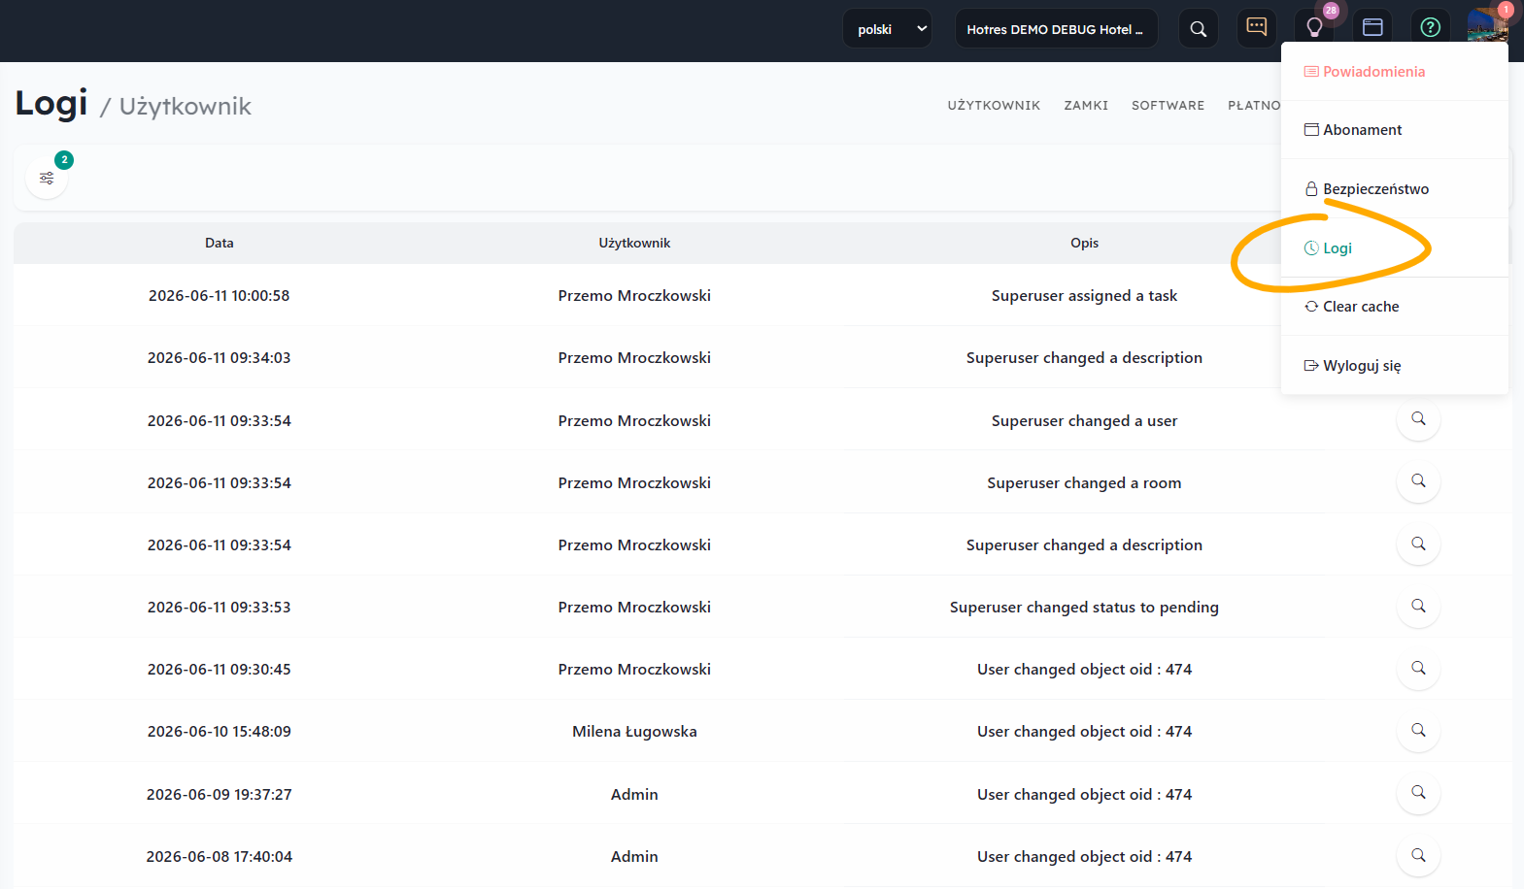
Task: Click the window/subscription icon in top bar
Action: pos(1372,27)
